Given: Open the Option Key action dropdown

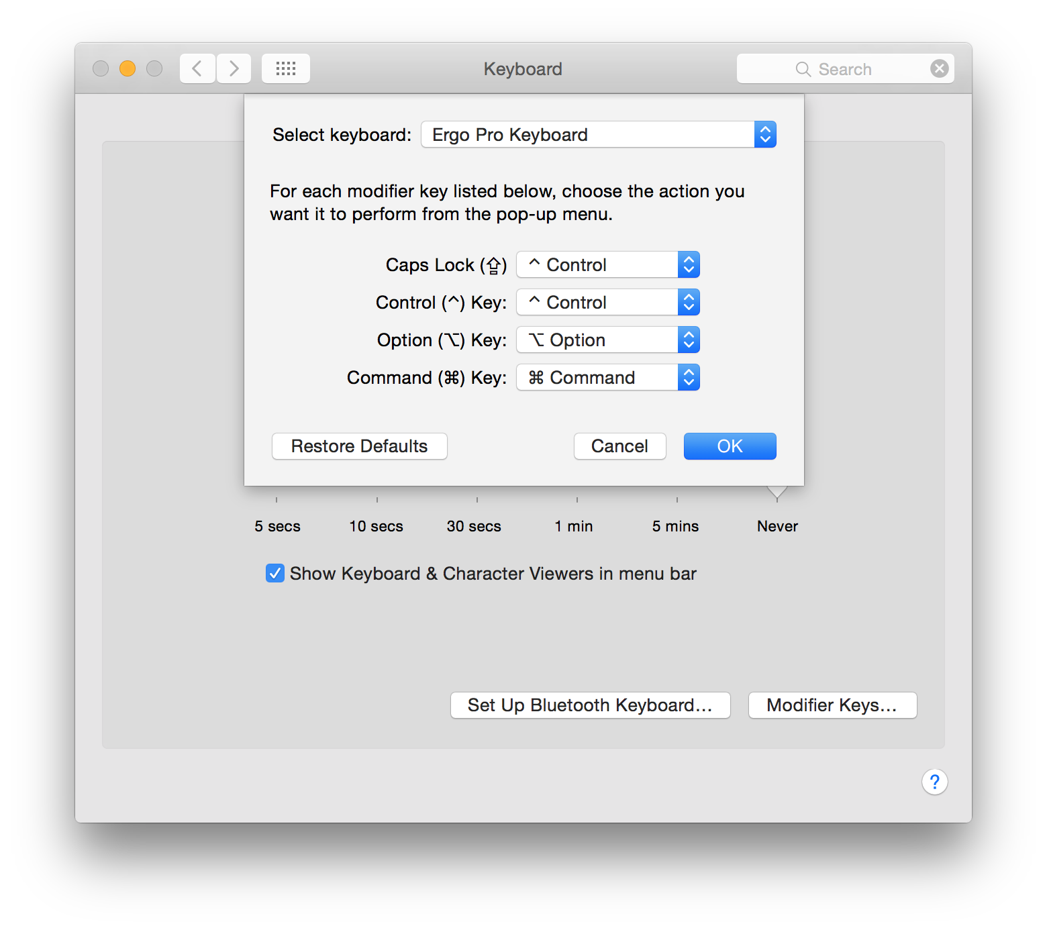Looking at the screenshot, I should tap(688, 340).
